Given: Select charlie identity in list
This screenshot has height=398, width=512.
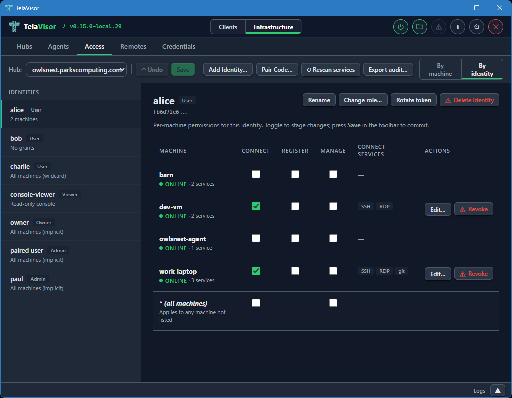Looking at the screenshot, I should (71, 171).
